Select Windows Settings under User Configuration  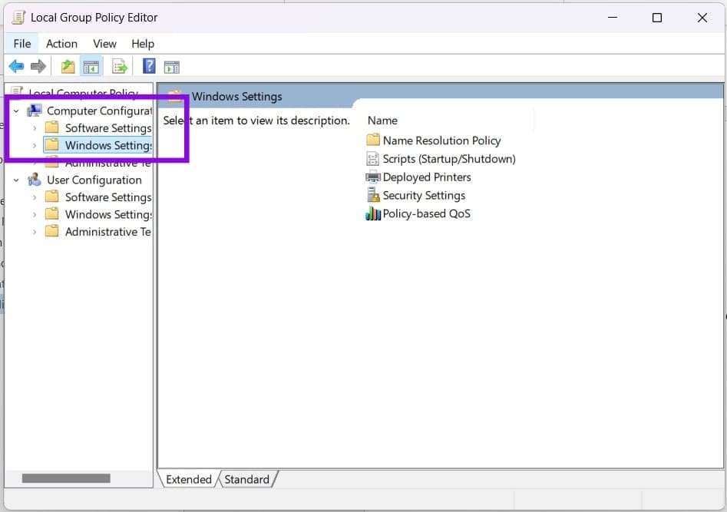coord(108,214)
